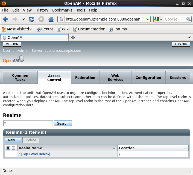Open the Wiki bookmark

click(x=63, y=29)
